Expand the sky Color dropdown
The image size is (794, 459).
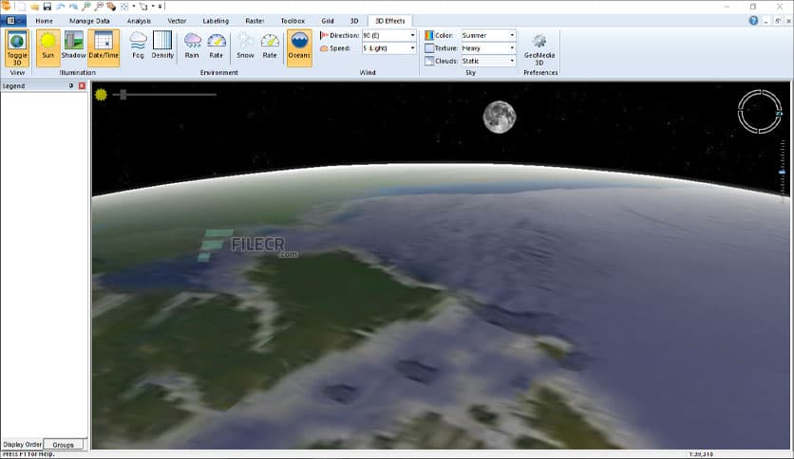(x=512, y=35)
